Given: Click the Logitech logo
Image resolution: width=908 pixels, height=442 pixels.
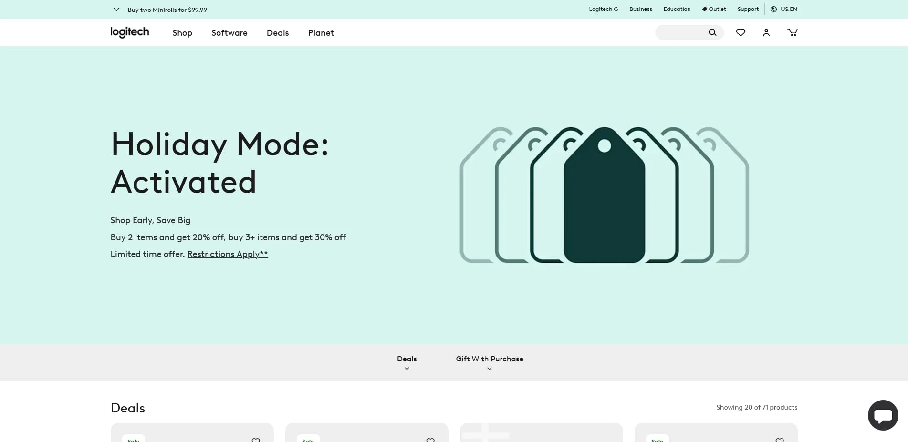Looking at the screenshot, I should coord(130,32).
